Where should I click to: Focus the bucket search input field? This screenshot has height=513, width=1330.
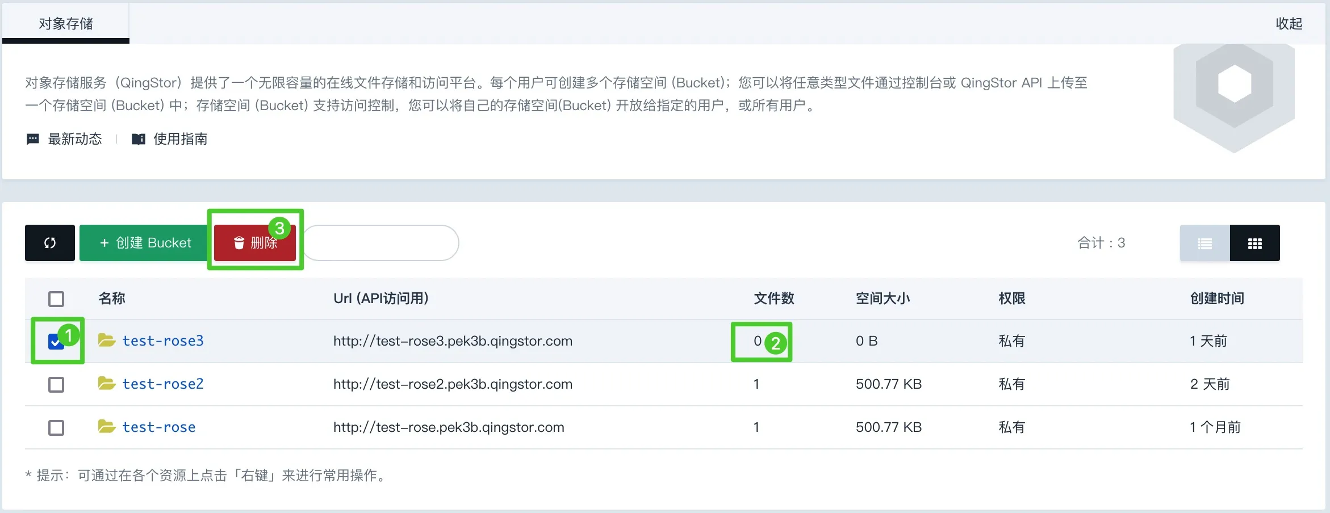pos(382,243)
